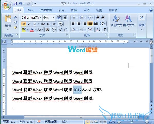Image resolution: width=154 pixels, height=124 pixels.
Task: Toggle Underline formatting
Action: (35, 24)
